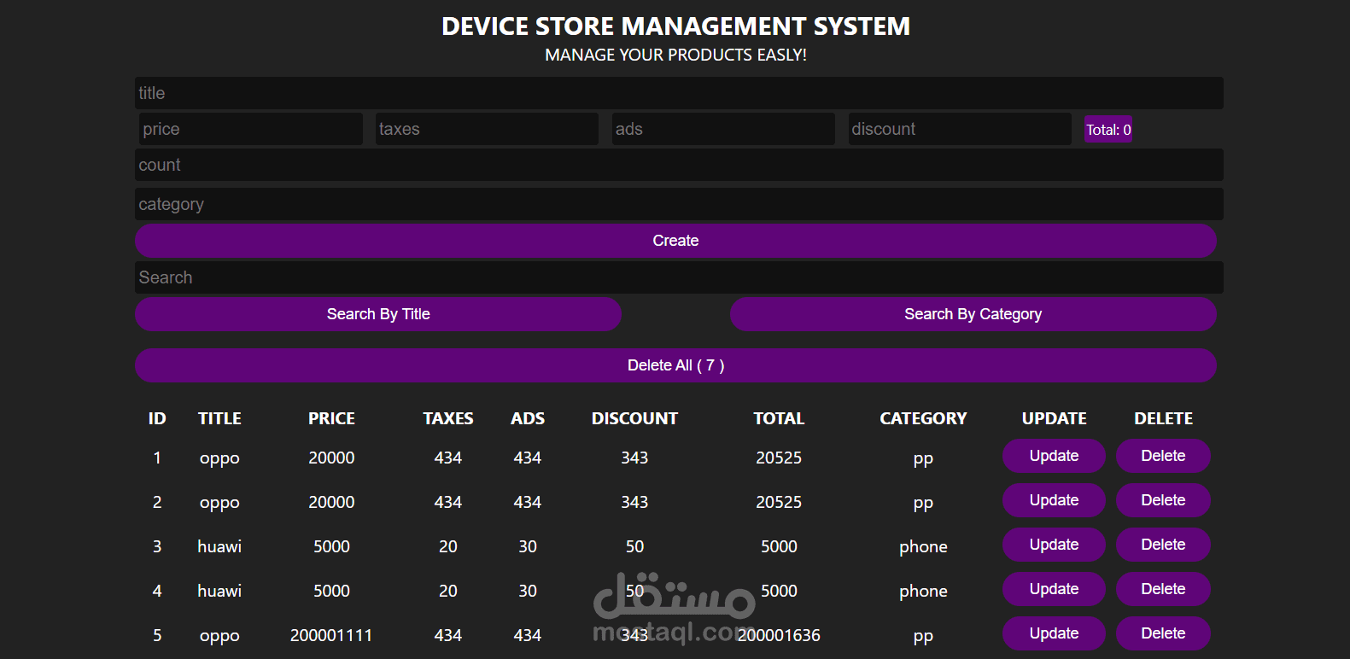This screenshot has height=659, width=1350.
Task: Click price 200001111 in row 5
Action: tap(331, 635)
